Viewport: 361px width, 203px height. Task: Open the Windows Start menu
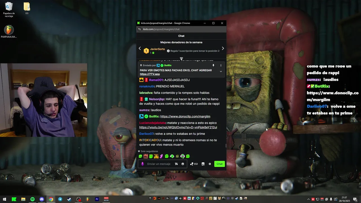[5, 199]
